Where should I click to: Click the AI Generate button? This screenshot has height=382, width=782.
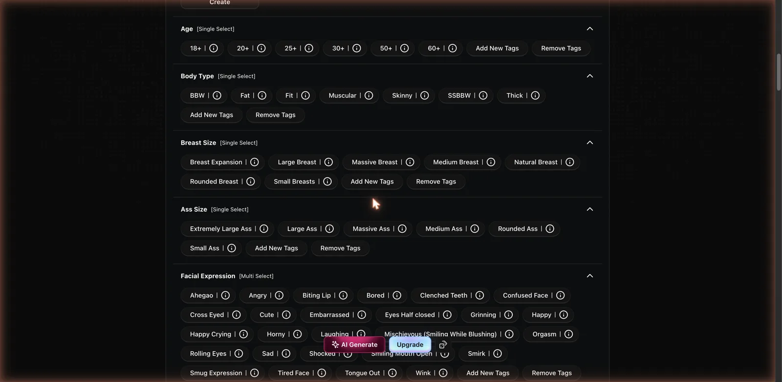tap(354, 345)
